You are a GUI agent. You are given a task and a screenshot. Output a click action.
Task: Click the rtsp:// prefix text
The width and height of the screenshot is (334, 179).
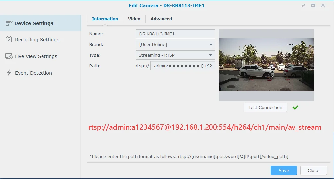142,66
